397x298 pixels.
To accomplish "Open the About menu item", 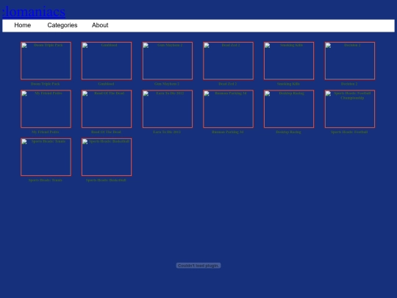I will (100, 25).
